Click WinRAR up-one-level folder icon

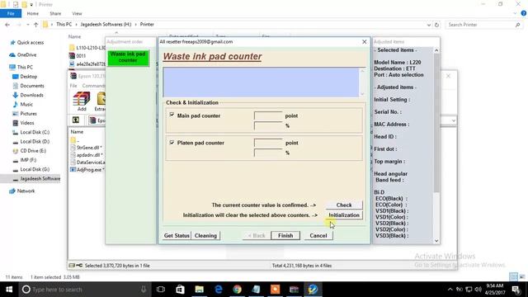[76, 120]
